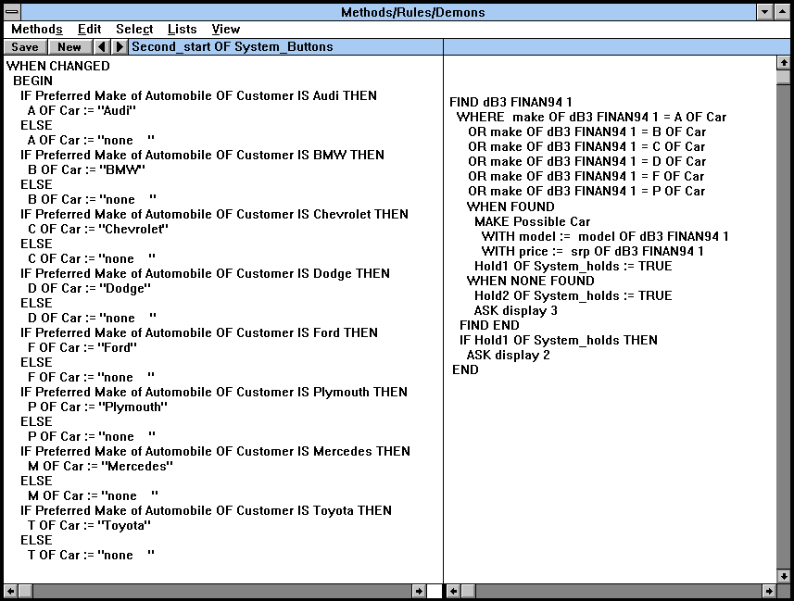Screen dimensions: 794x601
Task: Click line 'B OF Car := "BMW"'
Action: 86,169
